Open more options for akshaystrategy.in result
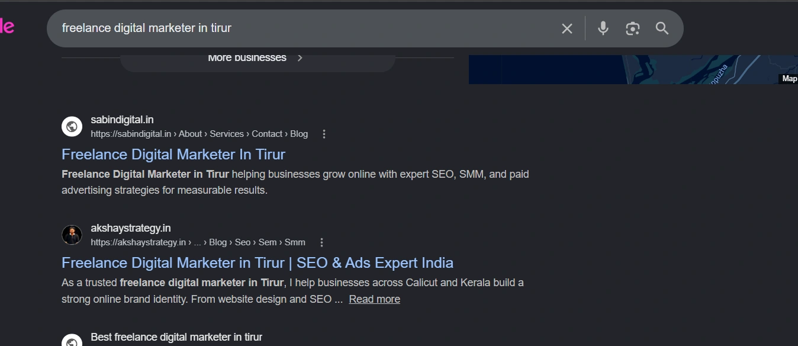Screen dimensions: 798x346 click(321, 242)
